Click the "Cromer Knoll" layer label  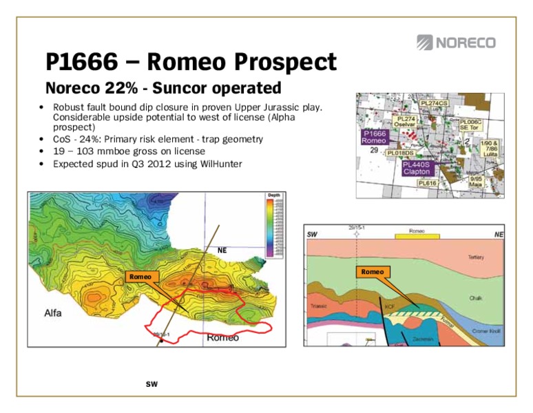click(486, 331)
